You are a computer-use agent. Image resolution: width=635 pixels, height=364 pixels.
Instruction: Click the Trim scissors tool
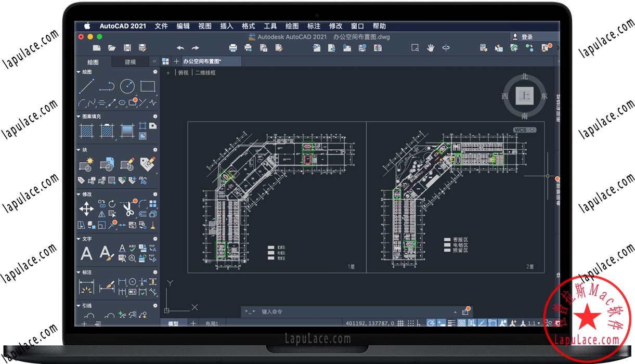click(128, 209)
